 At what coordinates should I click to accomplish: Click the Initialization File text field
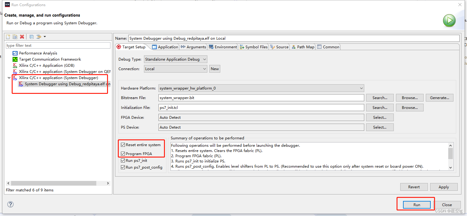261,107
